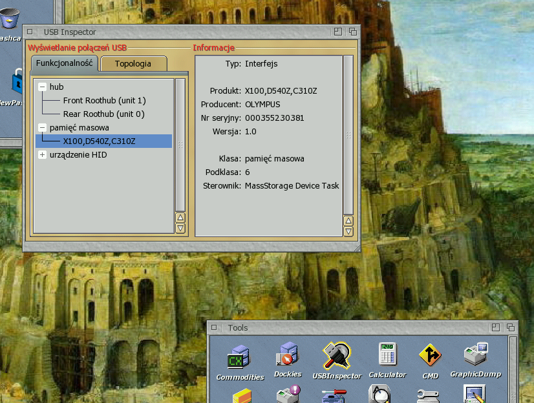Click 'MassStorage Device Task' driver text
534x403 pixels.
292,186
